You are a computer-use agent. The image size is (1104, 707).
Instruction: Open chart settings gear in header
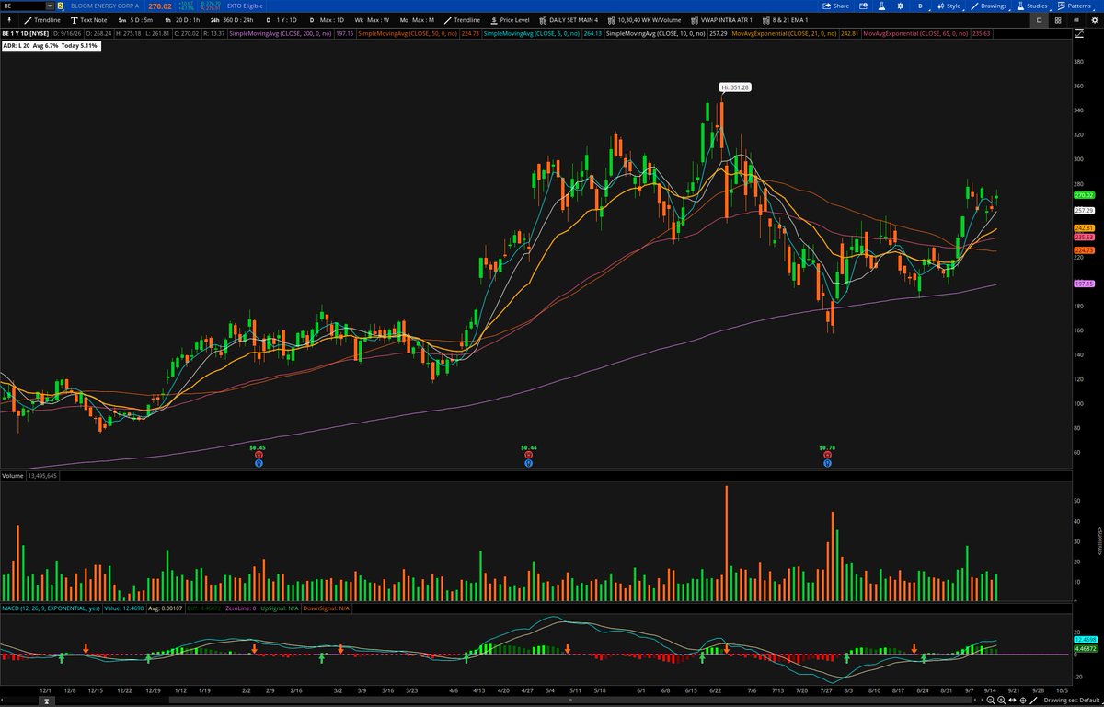click(x=901, y=6)
